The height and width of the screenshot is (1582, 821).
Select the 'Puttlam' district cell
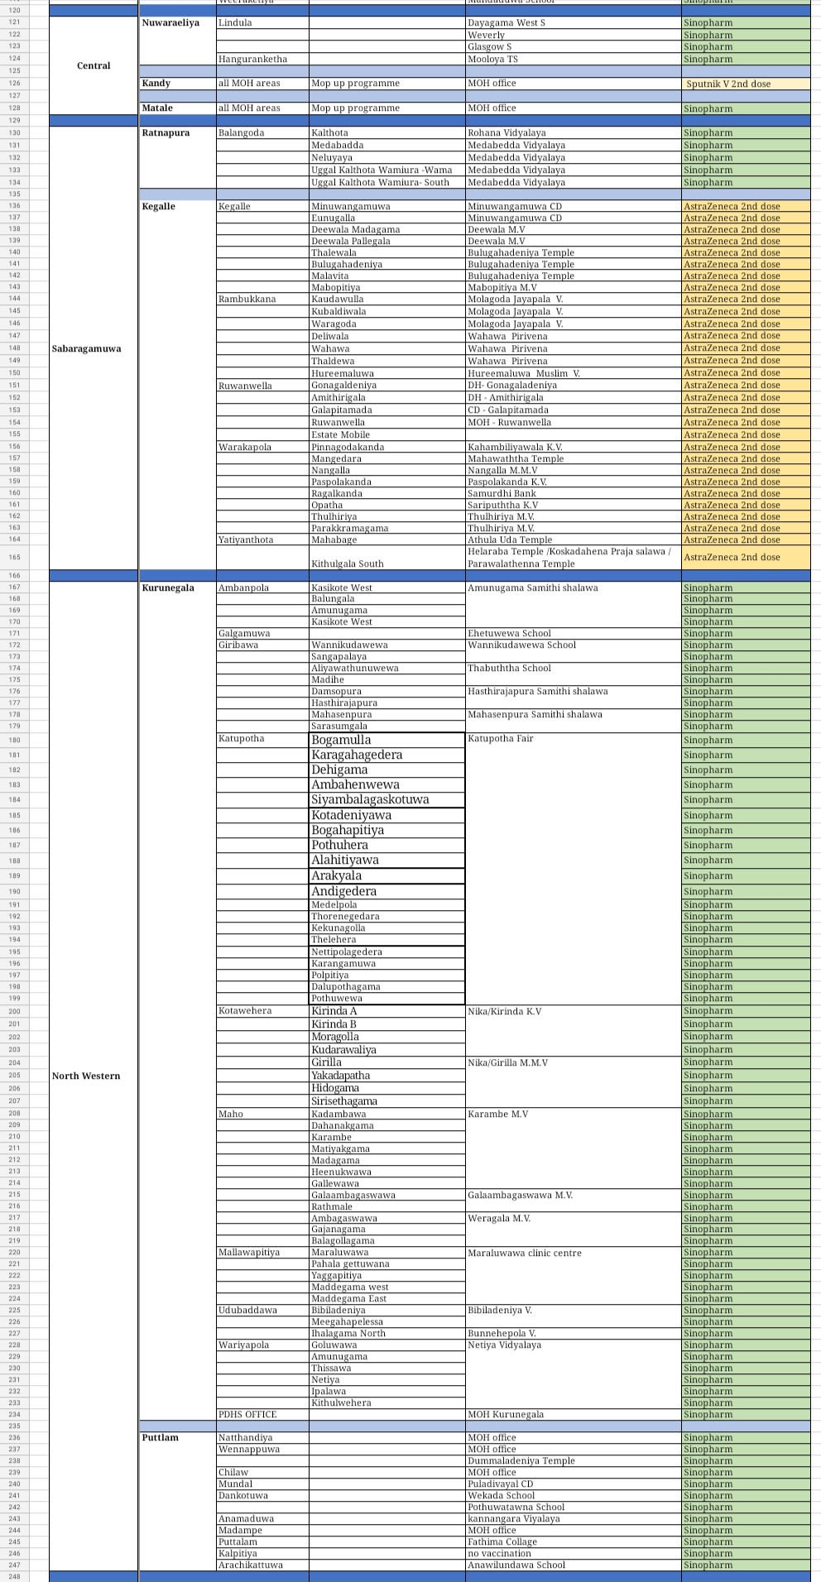(x=177, y=1501)
